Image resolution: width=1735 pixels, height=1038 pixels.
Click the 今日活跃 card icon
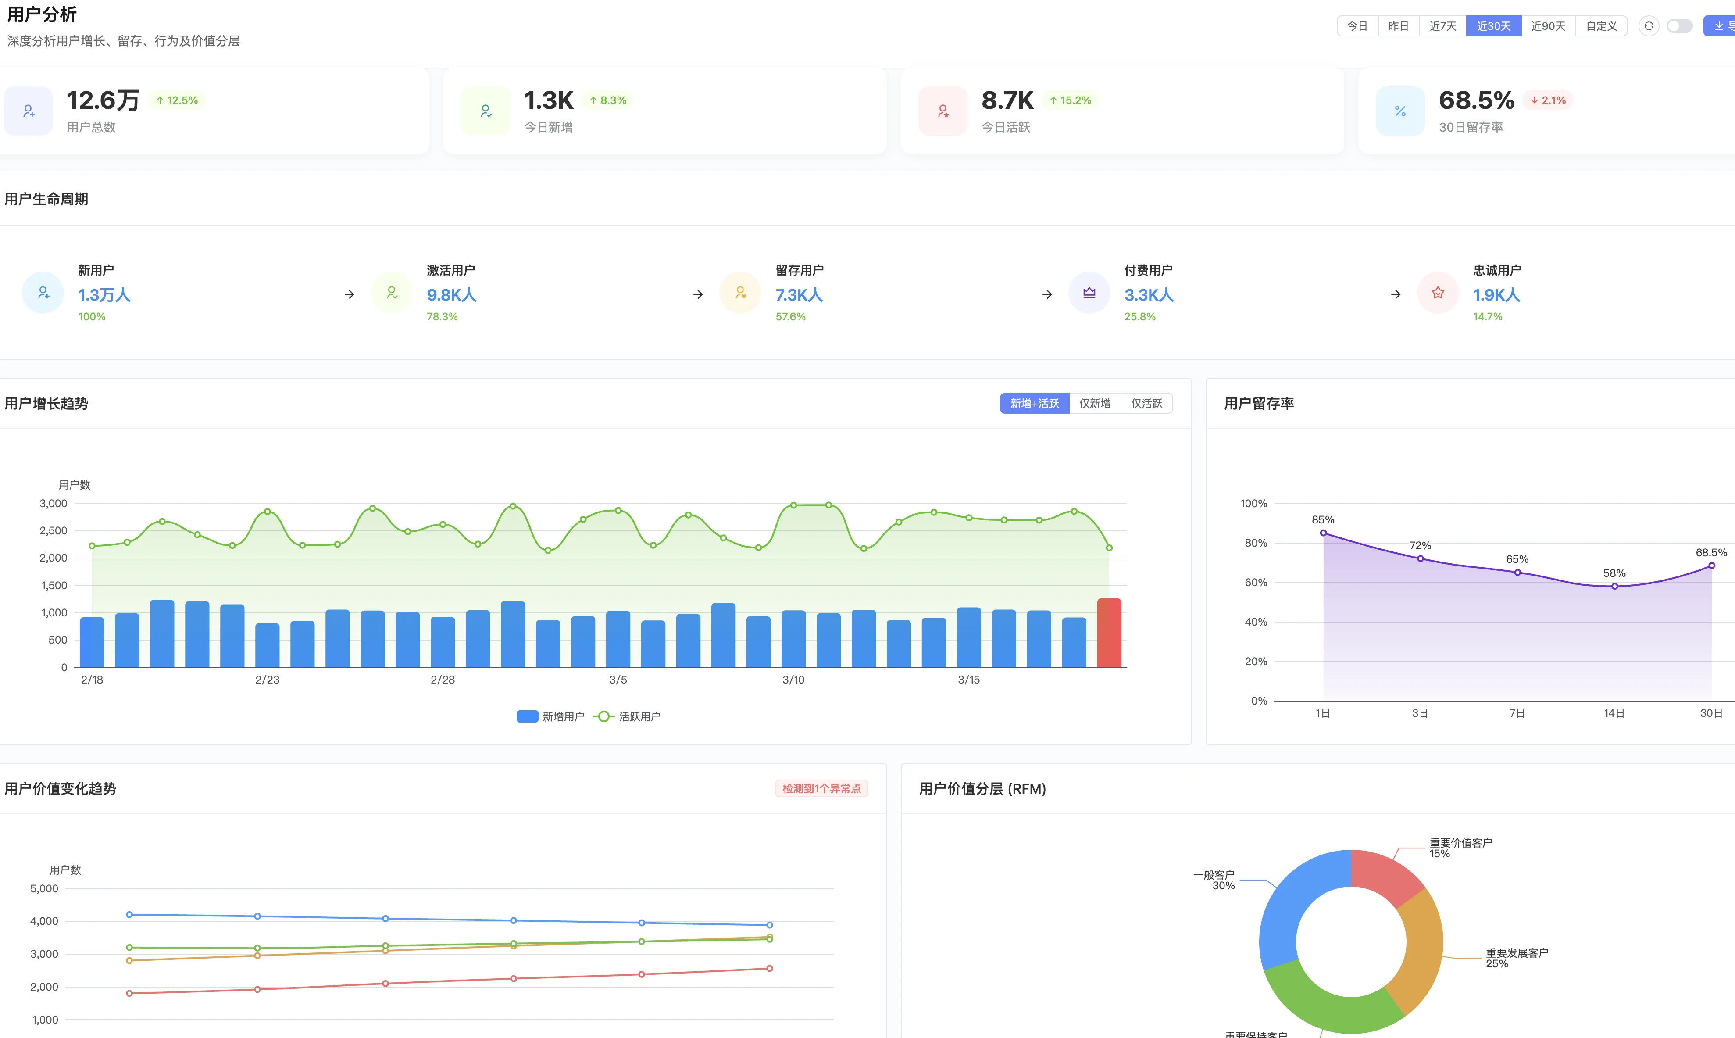tap(943, 111)
